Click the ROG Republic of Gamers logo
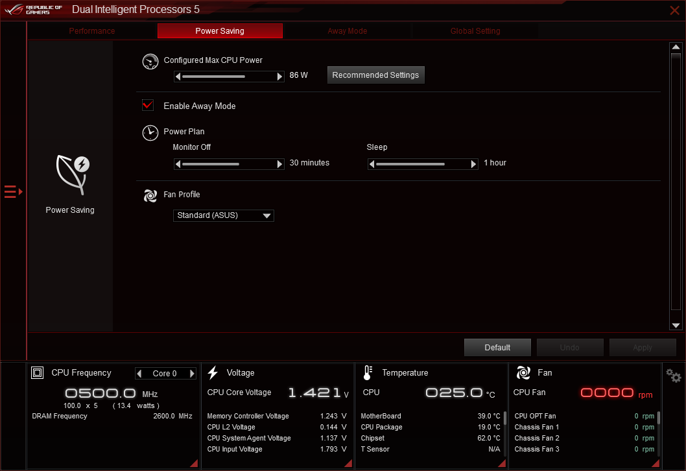686x471 pixels. coord(33,10)
